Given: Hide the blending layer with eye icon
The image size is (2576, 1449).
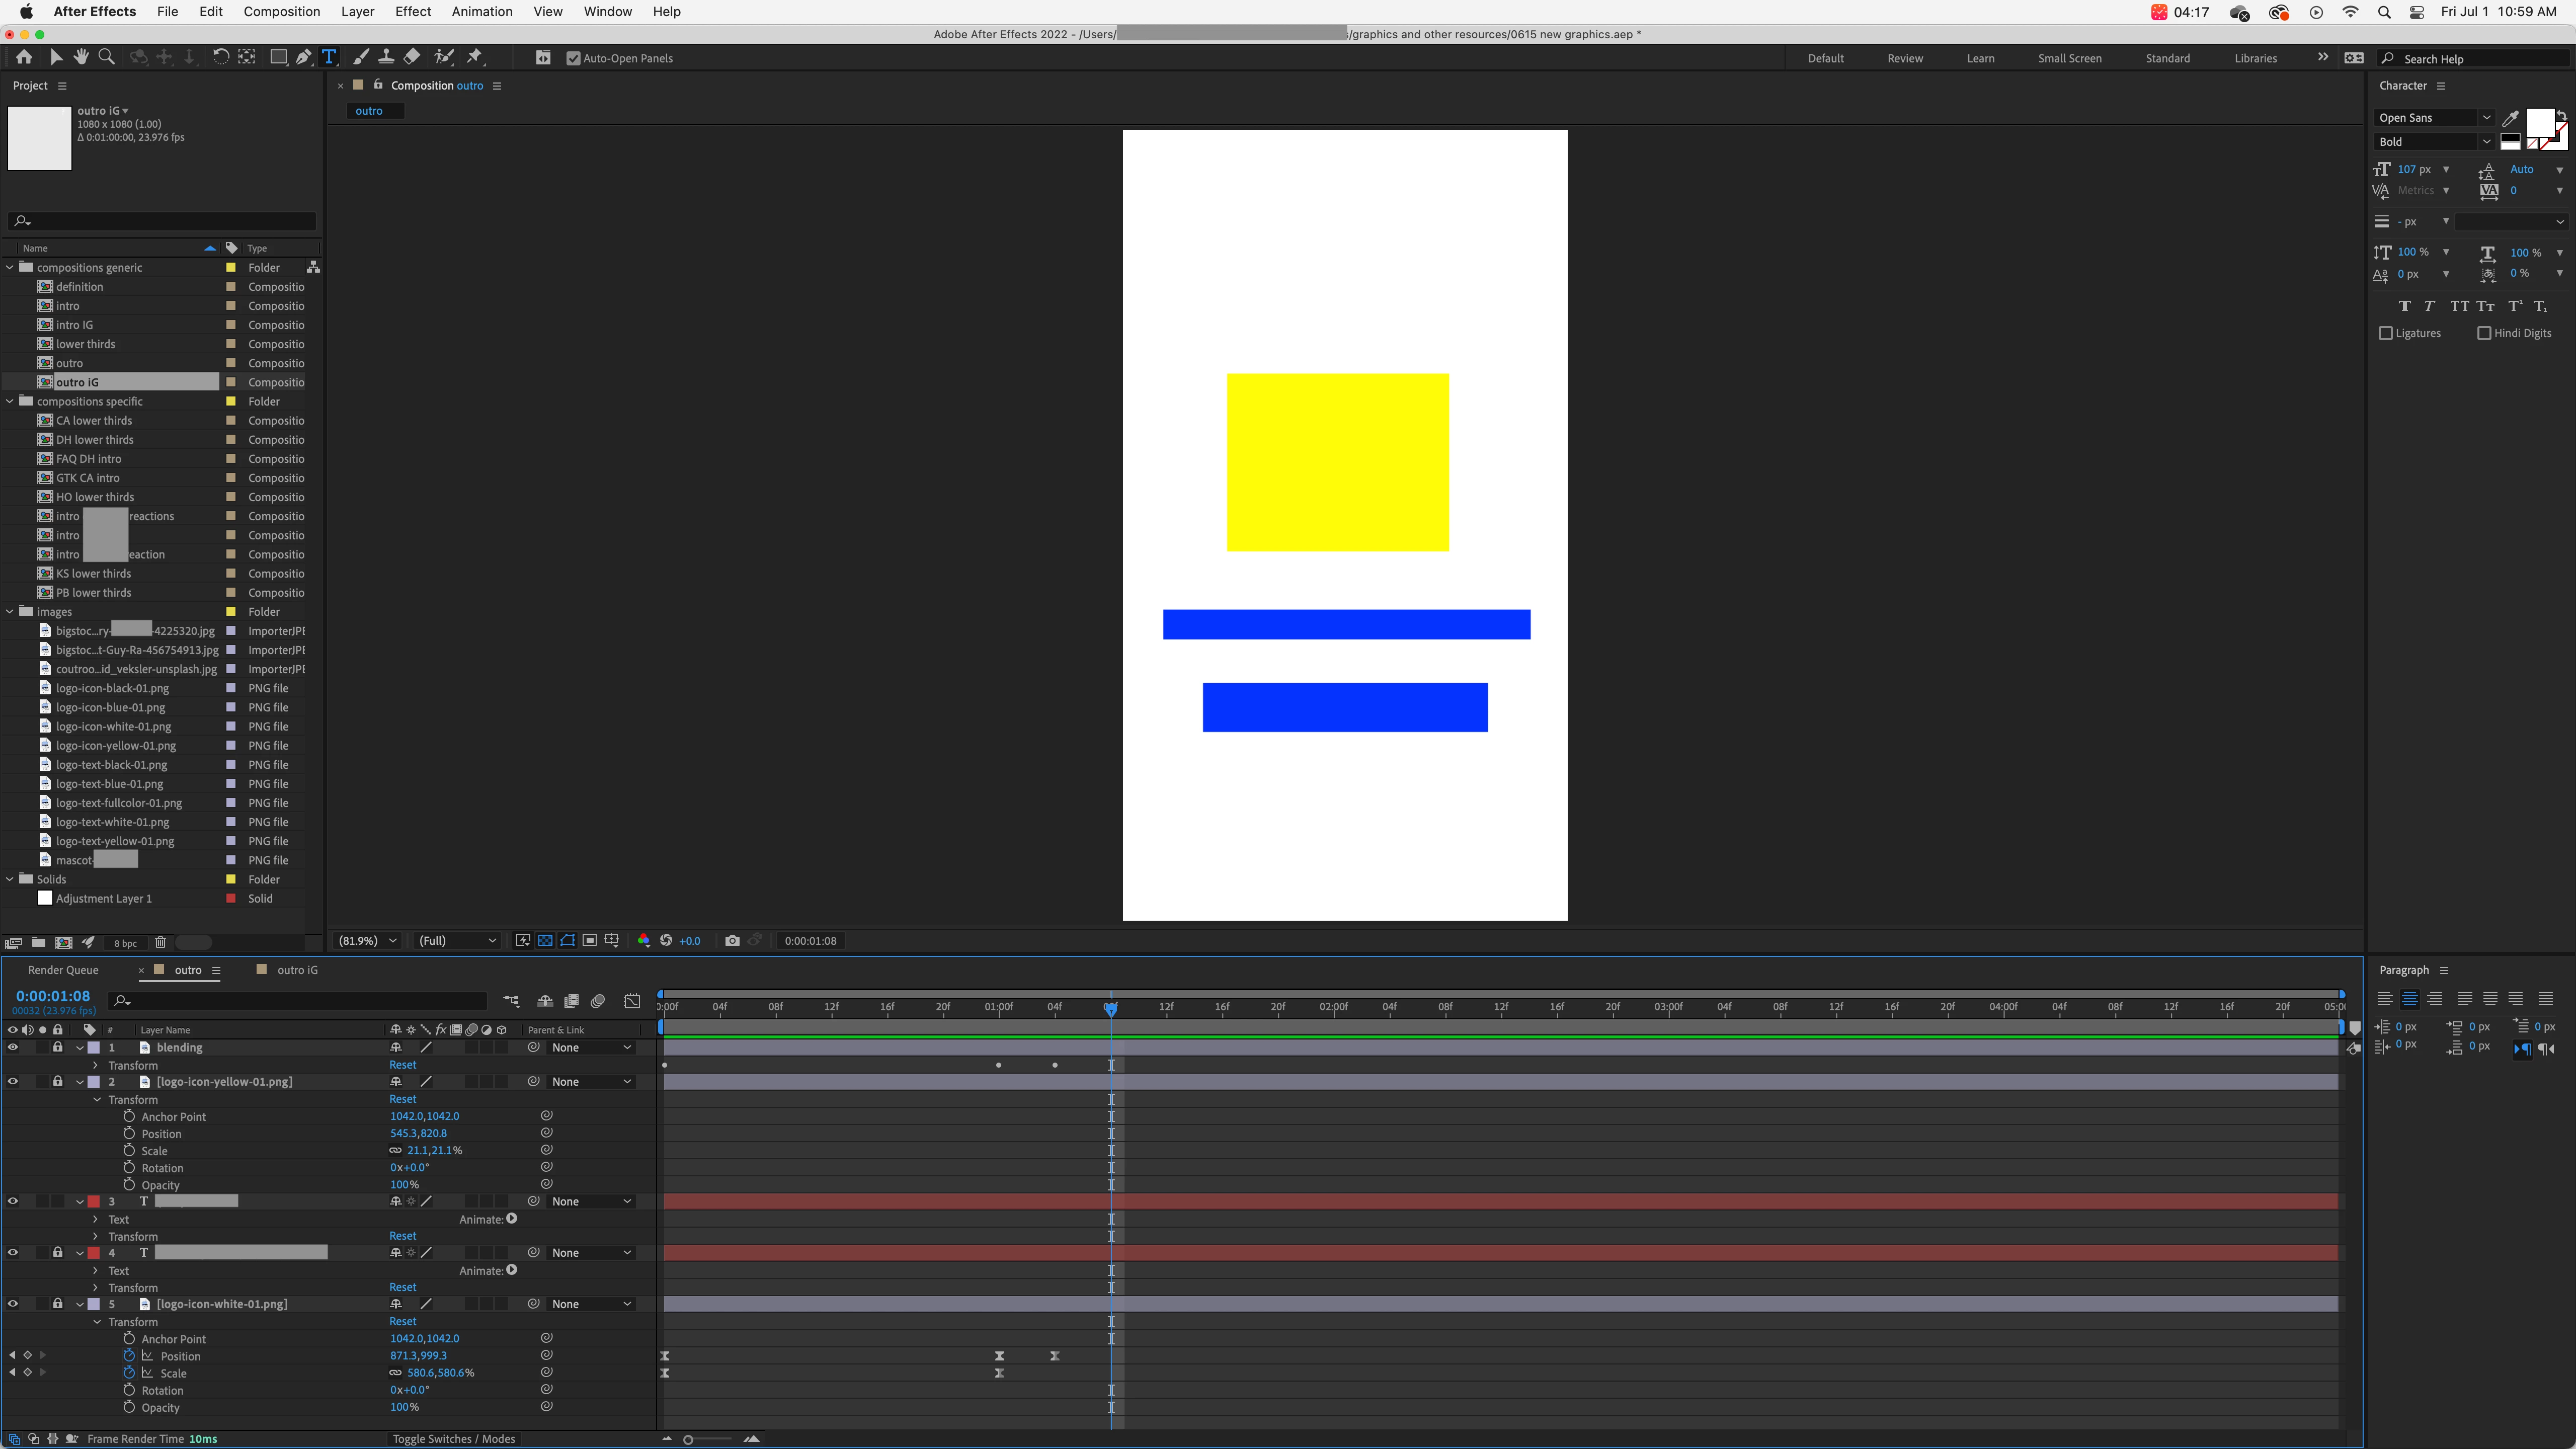Looking at the screenshot, I should point(13,1047).
